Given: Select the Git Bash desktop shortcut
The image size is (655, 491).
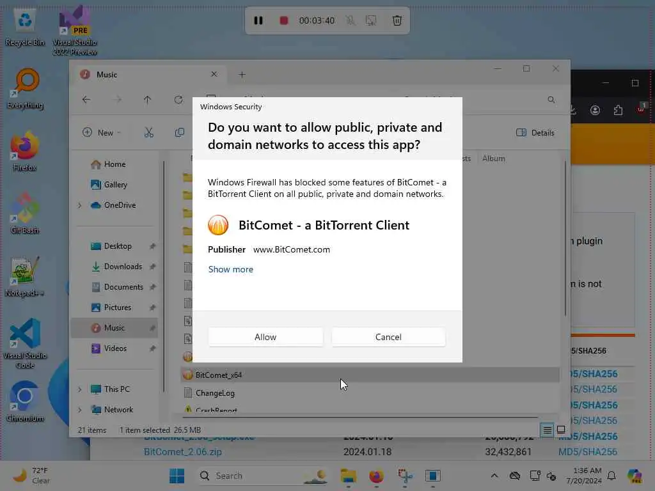Looking at the screenshot, I should click(25, 214).
